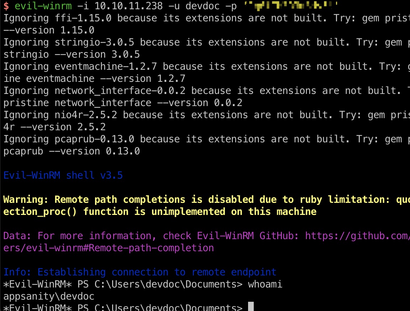This screenshot has width=410, height=311.
Task: Click the network_interface-0.0.2 gem name
Action: pos(120,91)
